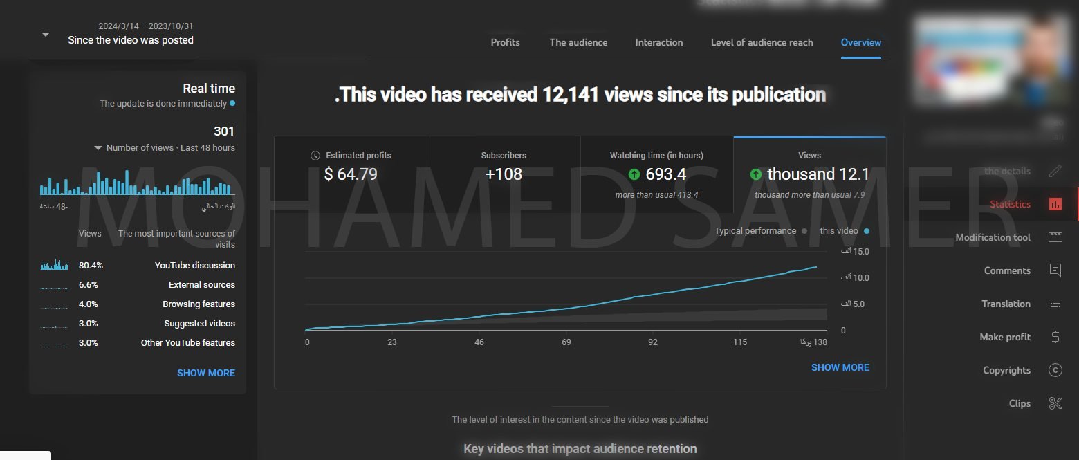Click green up arrow beside thousand 12.1
The image size is (1079, 460).
tap(756, 174)
